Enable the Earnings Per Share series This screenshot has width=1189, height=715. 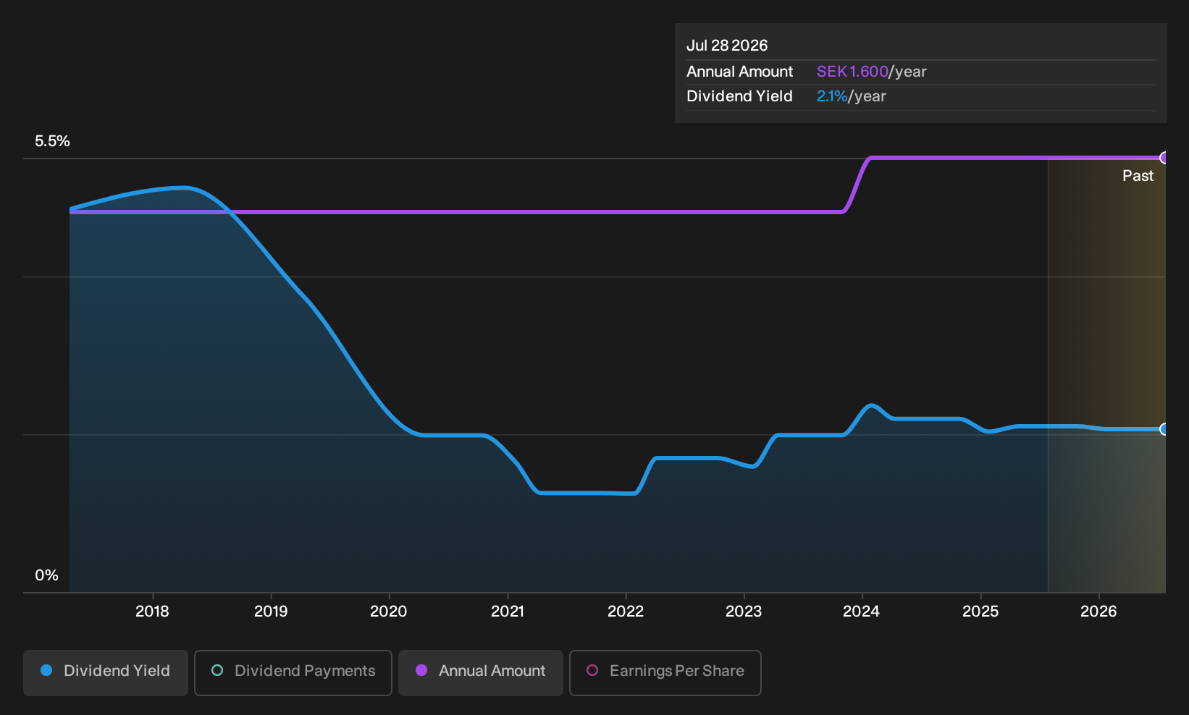[x=665, y=672]
